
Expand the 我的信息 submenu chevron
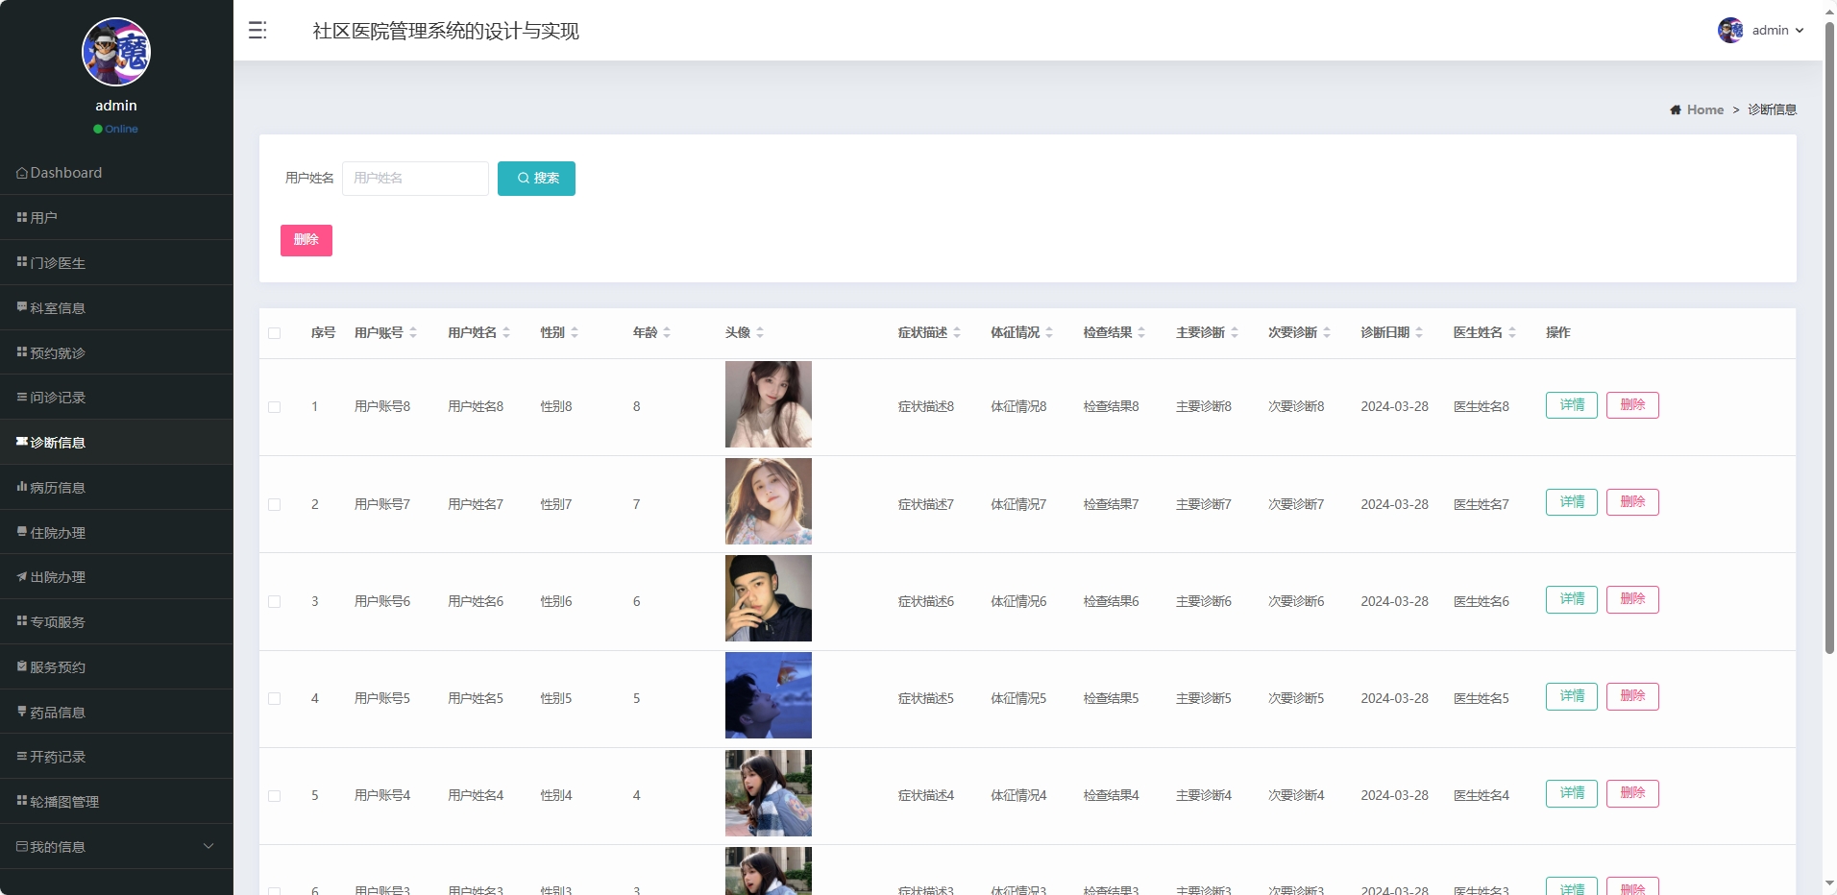click(x=208, y=846)
